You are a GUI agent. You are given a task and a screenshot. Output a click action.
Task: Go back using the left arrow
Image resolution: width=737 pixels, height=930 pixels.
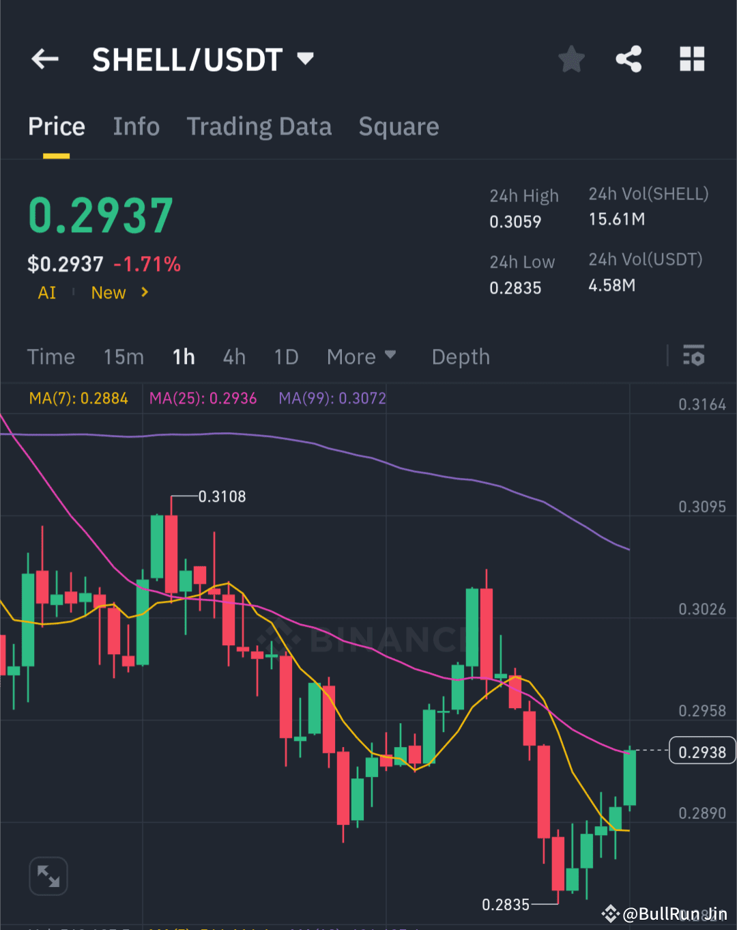tap(45, 59)
